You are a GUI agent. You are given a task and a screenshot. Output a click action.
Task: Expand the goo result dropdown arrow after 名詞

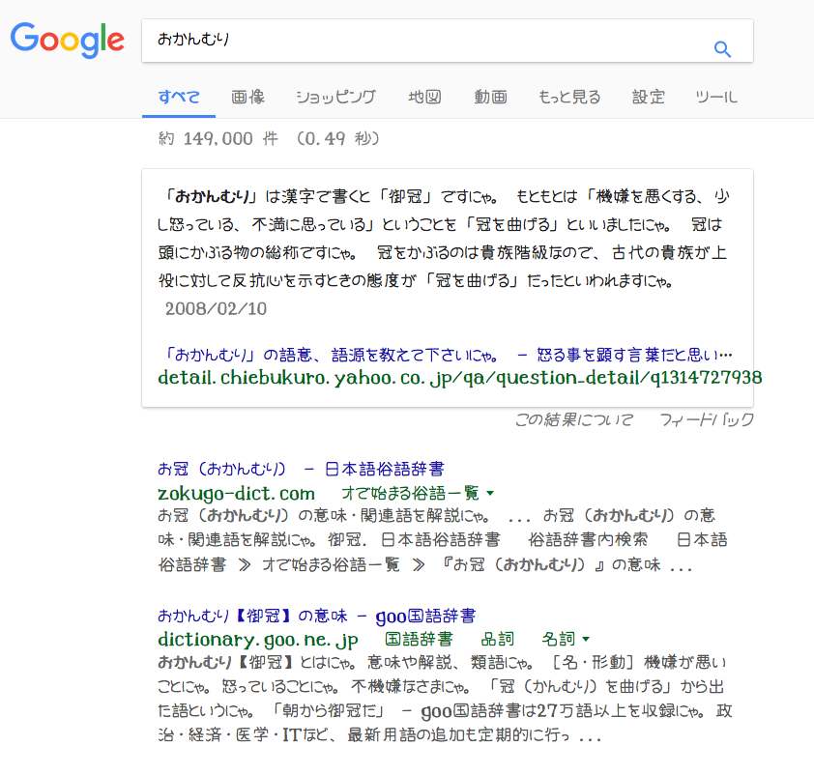(586, 639)
